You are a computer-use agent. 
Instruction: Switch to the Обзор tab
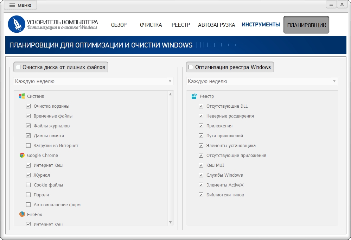point(119,25)
